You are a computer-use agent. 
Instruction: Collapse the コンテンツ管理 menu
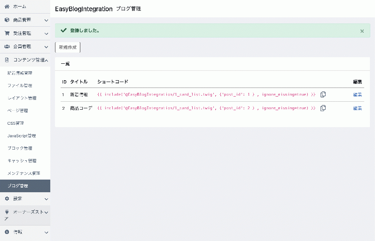tap(46, 60)
